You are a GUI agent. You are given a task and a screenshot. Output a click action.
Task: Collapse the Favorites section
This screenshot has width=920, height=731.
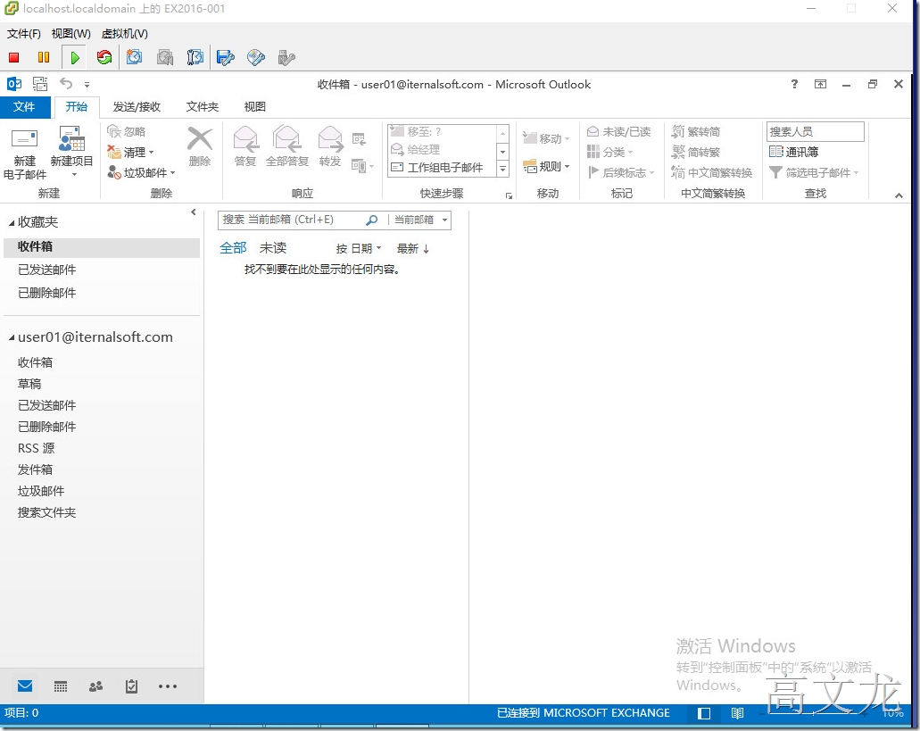pyautogui.click(x=11, y=223)
